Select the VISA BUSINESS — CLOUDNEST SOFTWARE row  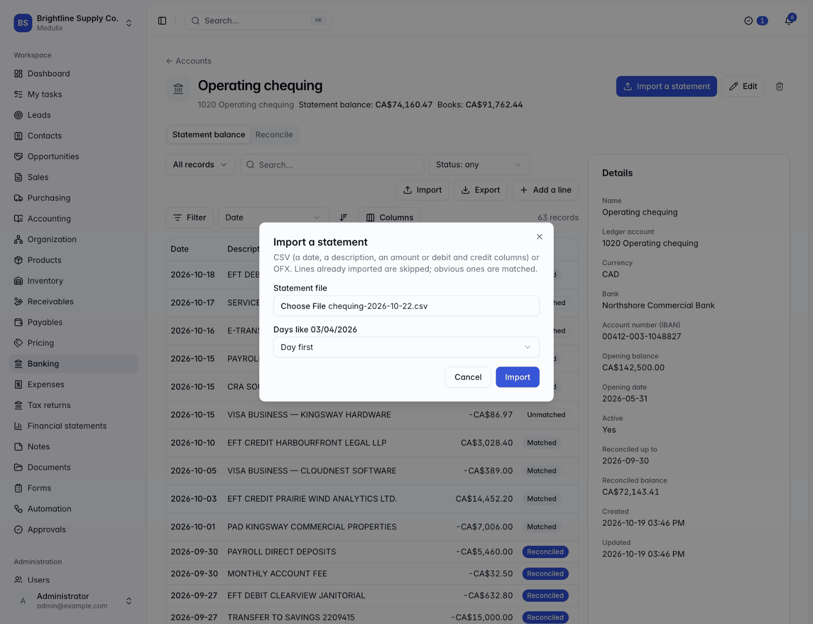pos(372,471)
